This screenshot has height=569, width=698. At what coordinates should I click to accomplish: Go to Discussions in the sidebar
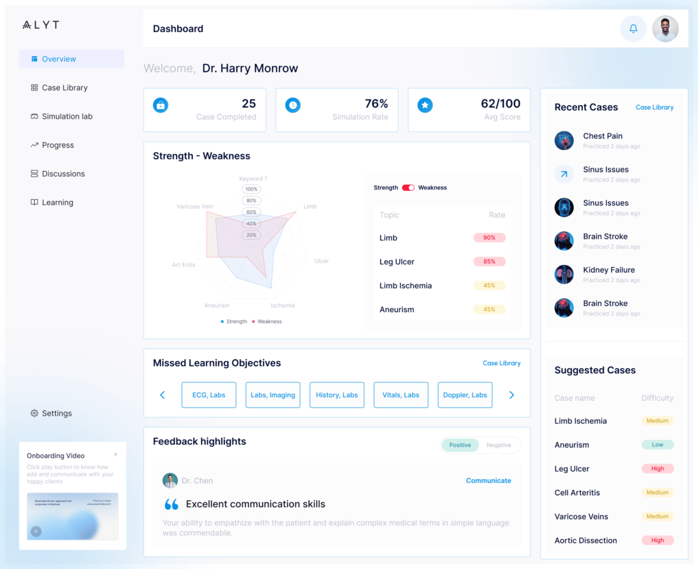click(63, 174)
